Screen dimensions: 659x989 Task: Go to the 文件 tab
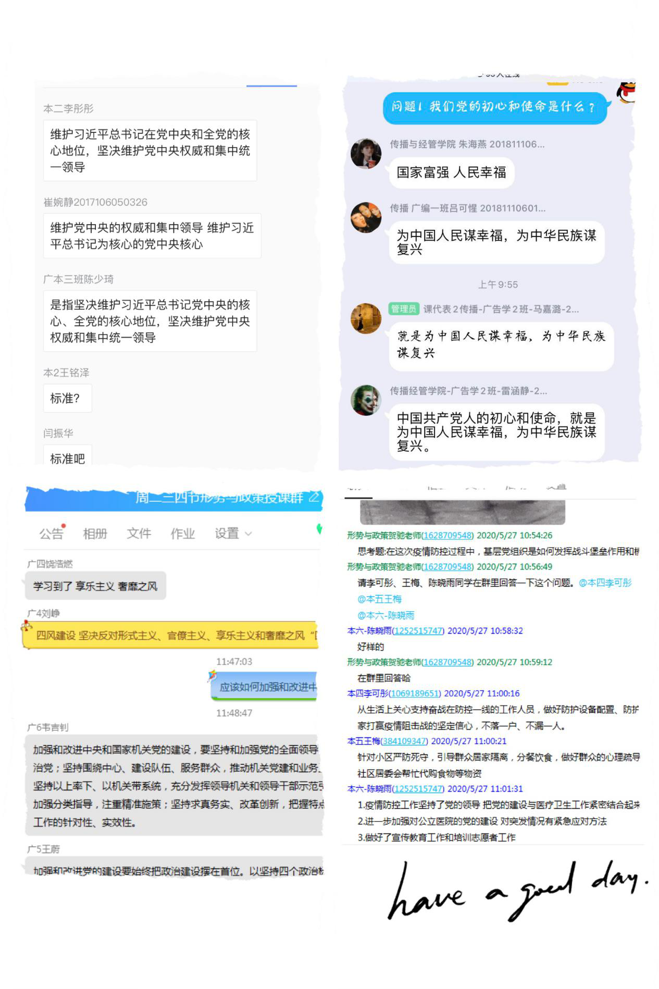click(x=139, y=534)
